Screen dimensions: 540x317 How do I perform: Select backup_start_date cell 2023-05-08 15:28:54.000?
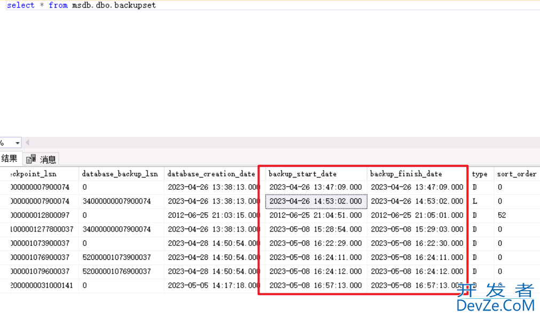click(x=316, y=229)
